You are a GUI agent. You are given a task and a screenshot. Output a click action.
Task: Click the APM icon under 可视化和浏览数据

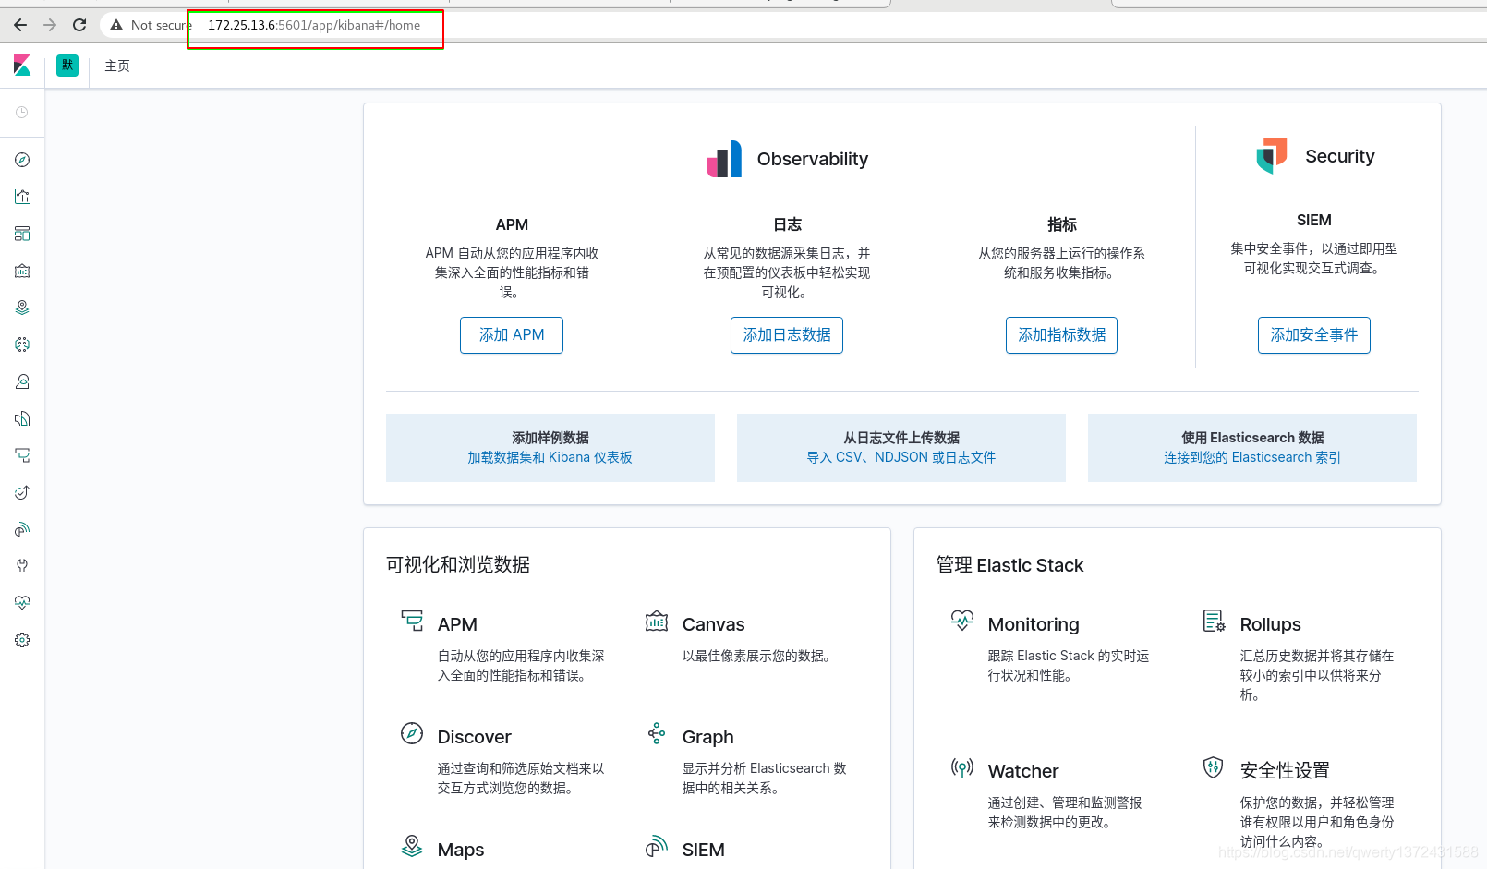[x=412, y=621]
